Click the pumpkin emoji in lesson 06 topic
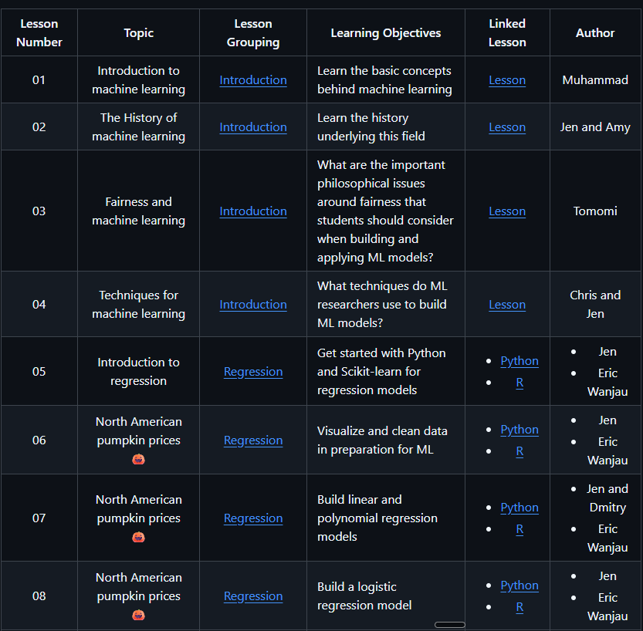 point(139,459)
